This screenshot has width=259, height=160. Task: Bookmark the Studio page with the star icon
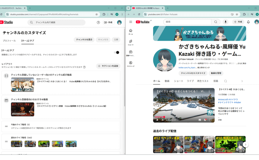pyautogui.click(x=96, y=14)
